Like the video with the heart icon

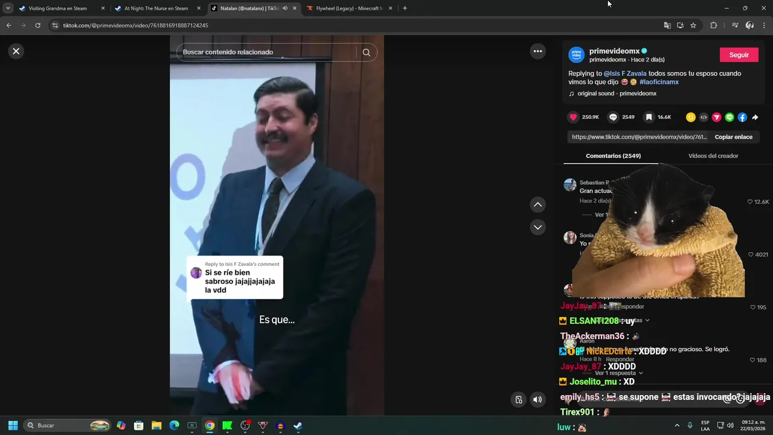pos(573,117)
